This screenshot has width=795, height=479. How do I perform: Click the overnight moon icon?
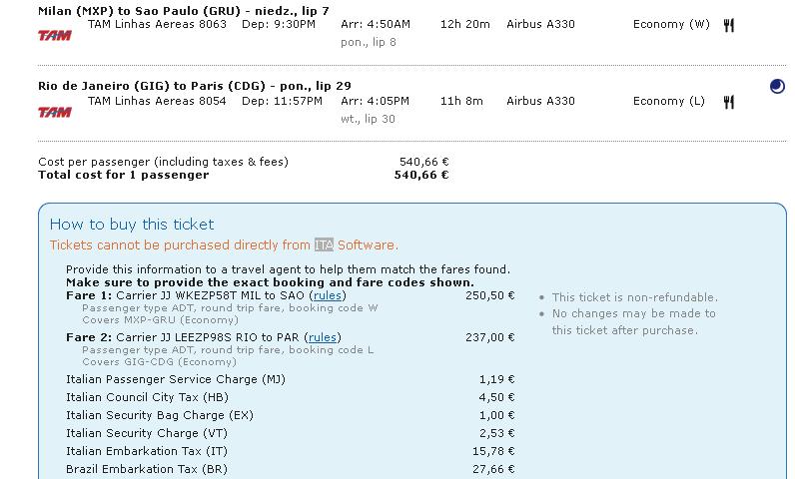777,86
